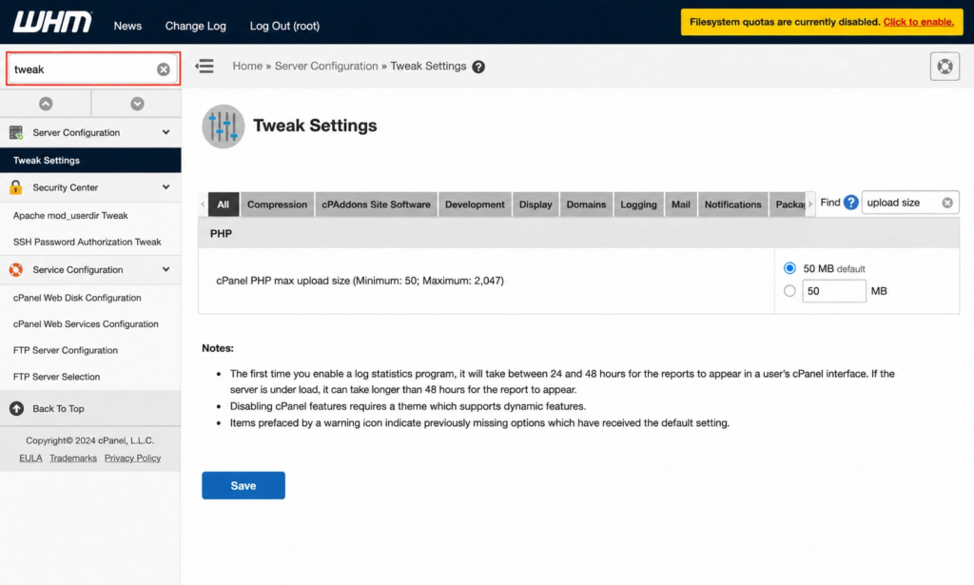Open Apache mod_userdir Tweak

click(70, 216)
